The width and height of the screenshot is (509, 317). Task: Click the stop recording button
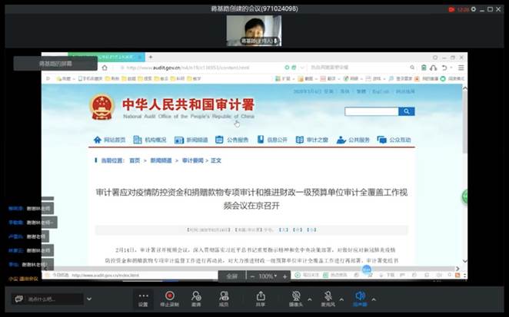[170, 298]
